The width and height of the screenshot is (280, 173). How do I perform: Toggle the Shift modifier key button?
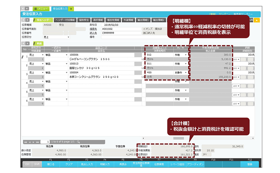point(37,164)
